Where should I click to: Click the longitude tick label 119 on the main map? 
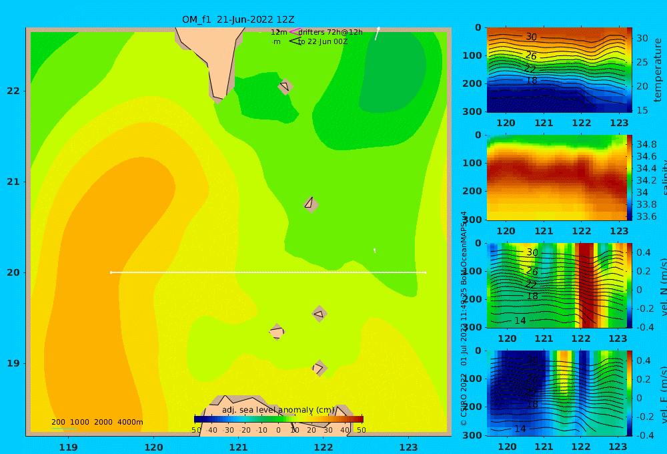point(69,447)
